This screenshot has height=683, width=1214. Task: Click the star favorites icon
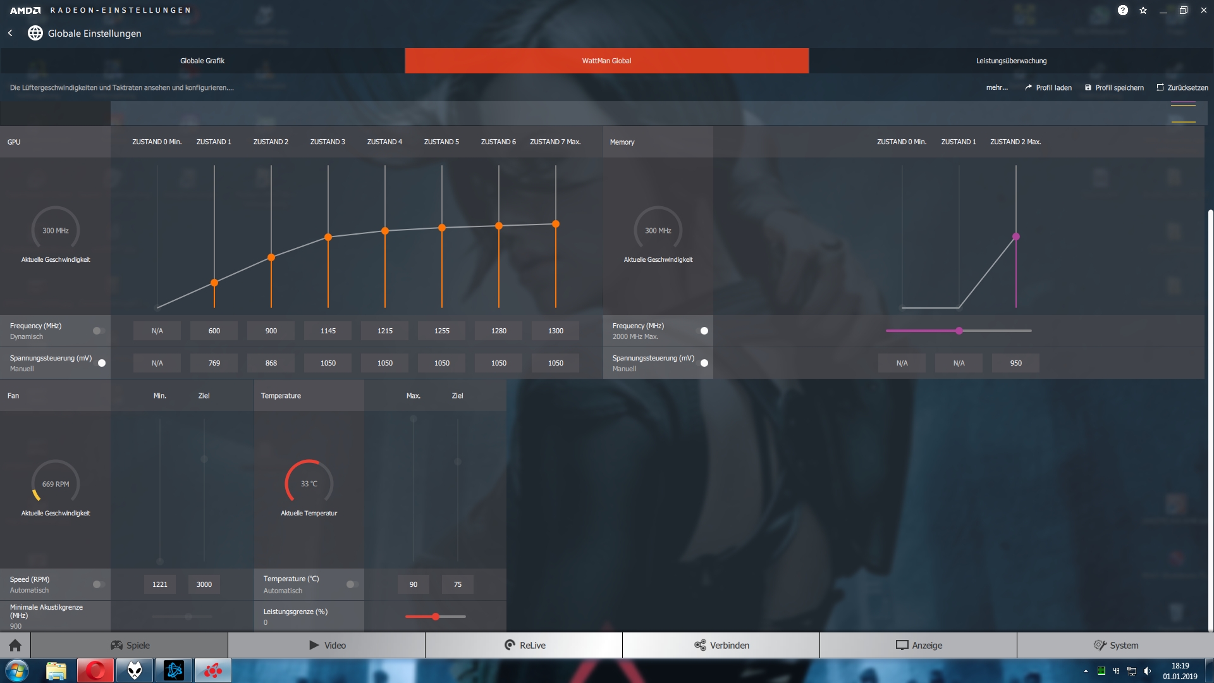pos(1143,10)
